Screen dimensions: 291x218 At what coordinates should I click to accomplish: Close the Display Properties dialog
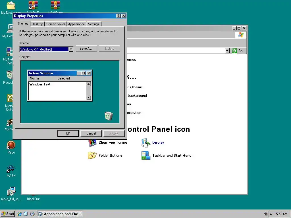tap(124, 16)
